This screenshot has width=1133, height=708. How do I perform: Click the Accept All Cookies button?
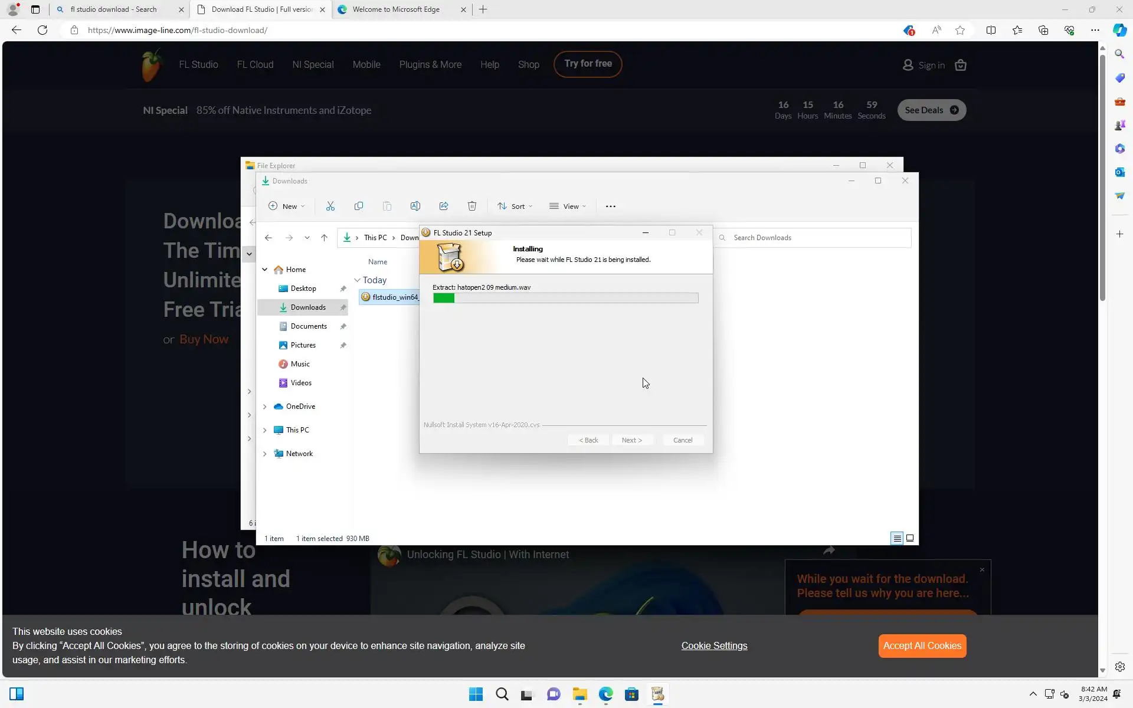[922, 646]
